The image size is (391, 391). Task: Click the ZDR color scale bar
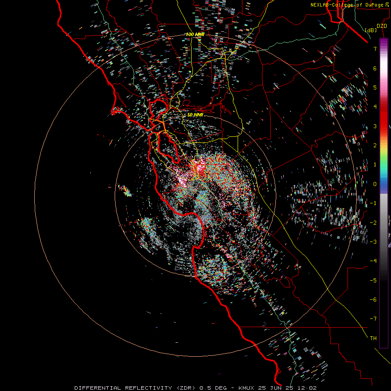384,193
